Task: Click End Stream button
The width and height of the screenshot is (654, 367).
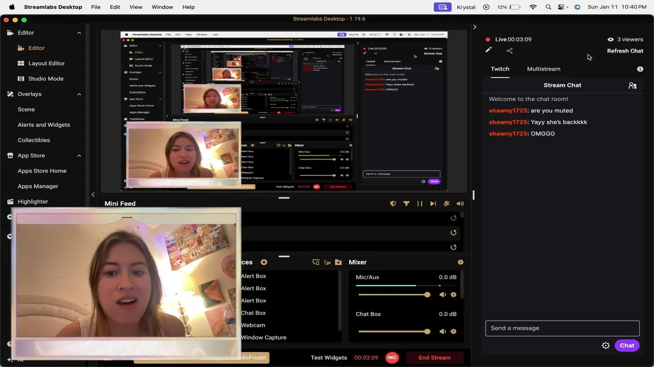Action: pos(435,358)
